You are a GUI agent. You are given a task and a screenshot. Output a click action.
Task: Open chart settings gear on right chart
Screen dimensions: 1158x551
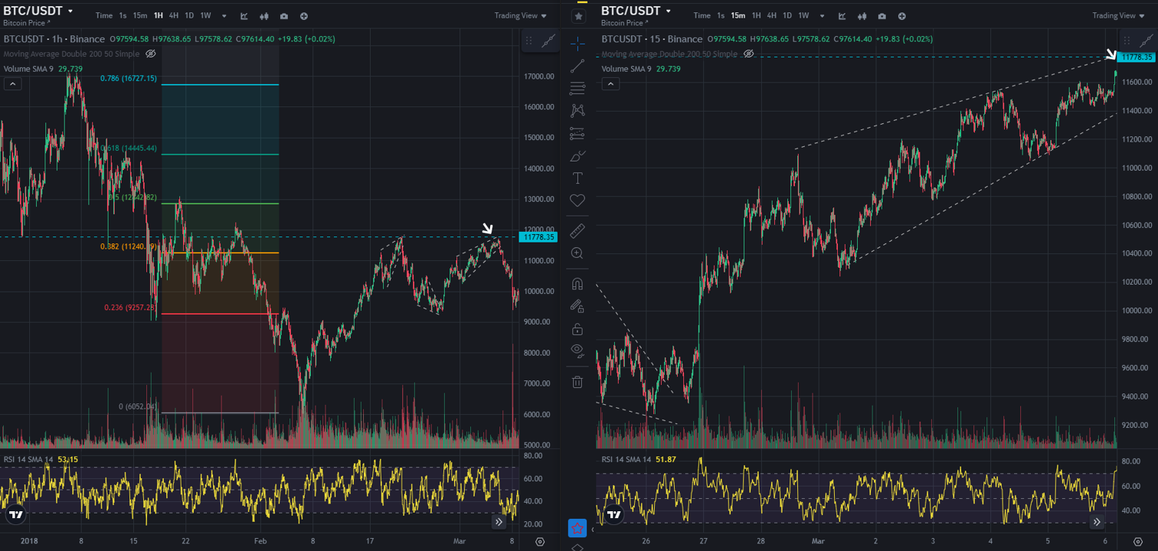tap(1138, 542)
